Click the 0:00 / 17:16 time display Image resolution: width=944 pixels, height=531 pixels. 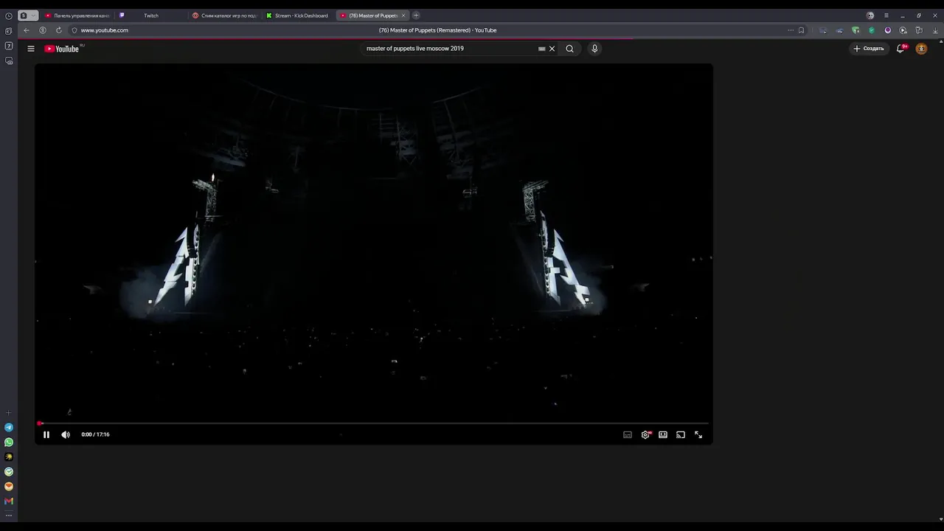coord(95,434)
